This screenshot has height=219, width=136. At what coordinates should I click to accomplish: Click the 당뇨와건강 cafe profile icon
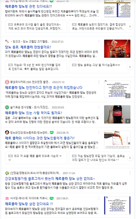pyautogui.click(x=7, y=132)
